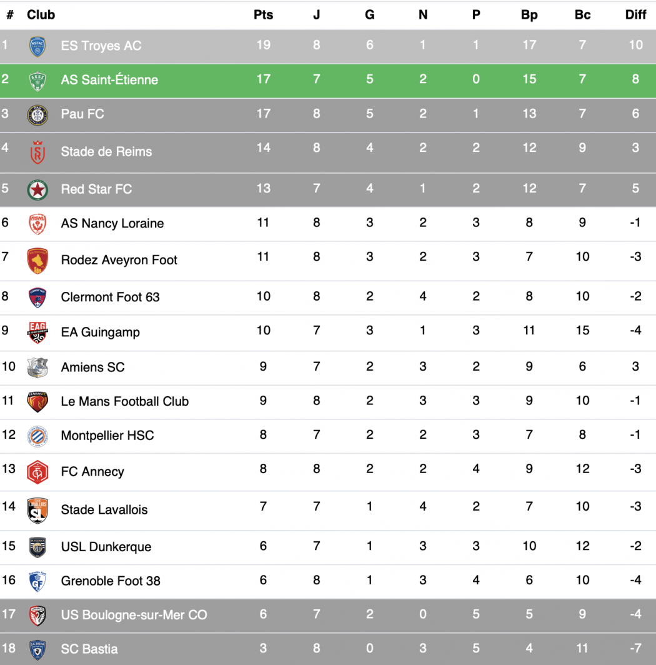The width and height of the screenshot is (656, 665).
Task: Click US Boulogne-sur-Mer CO name
Action: pos(134,615)
